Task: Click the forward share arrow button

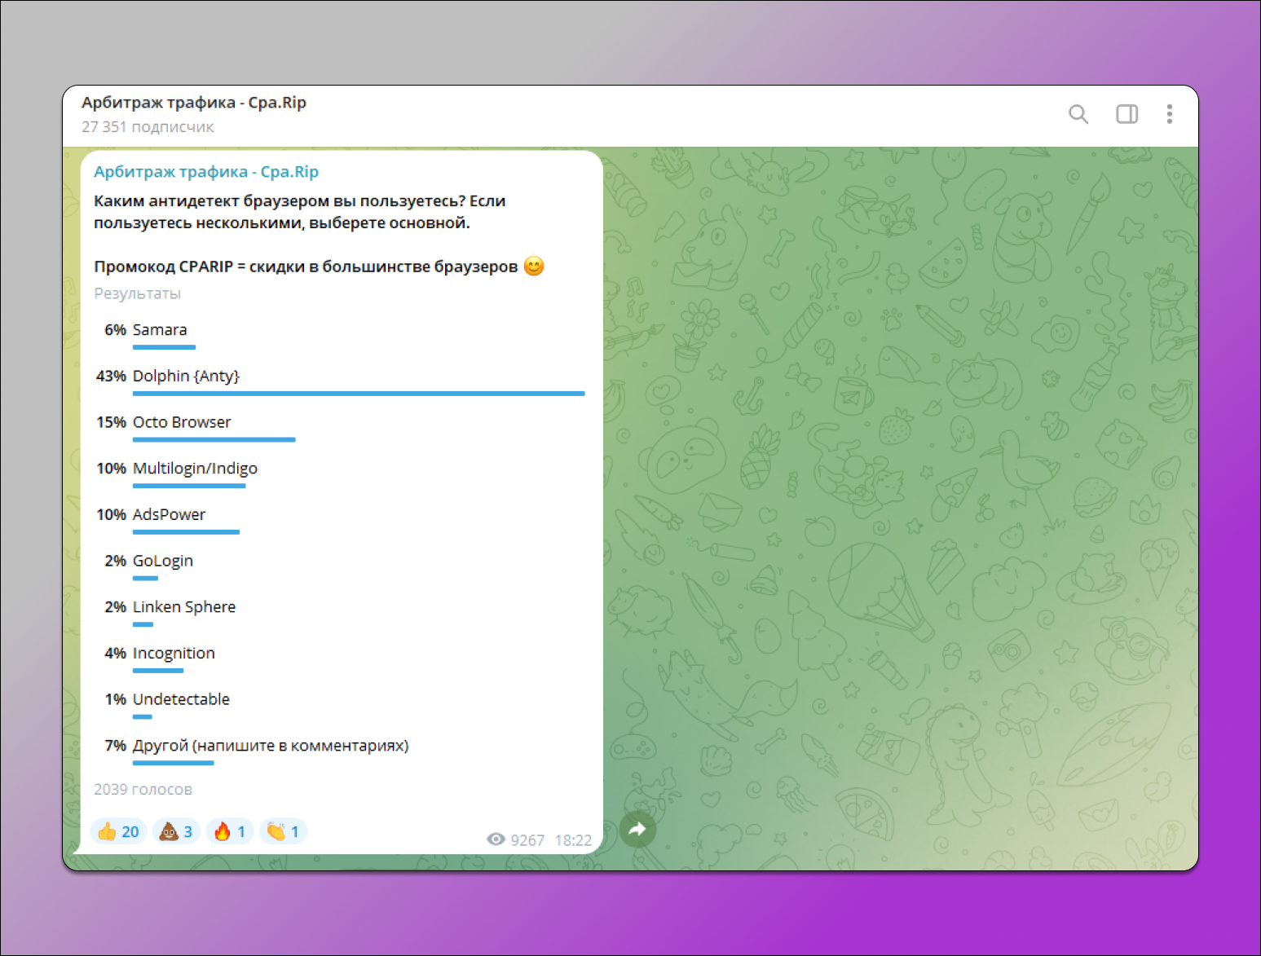Action: (x=637, y=830)
